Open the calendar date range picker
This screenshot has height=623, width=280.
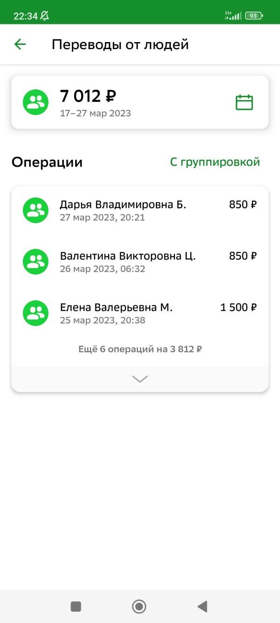click(x=244, y=102)
